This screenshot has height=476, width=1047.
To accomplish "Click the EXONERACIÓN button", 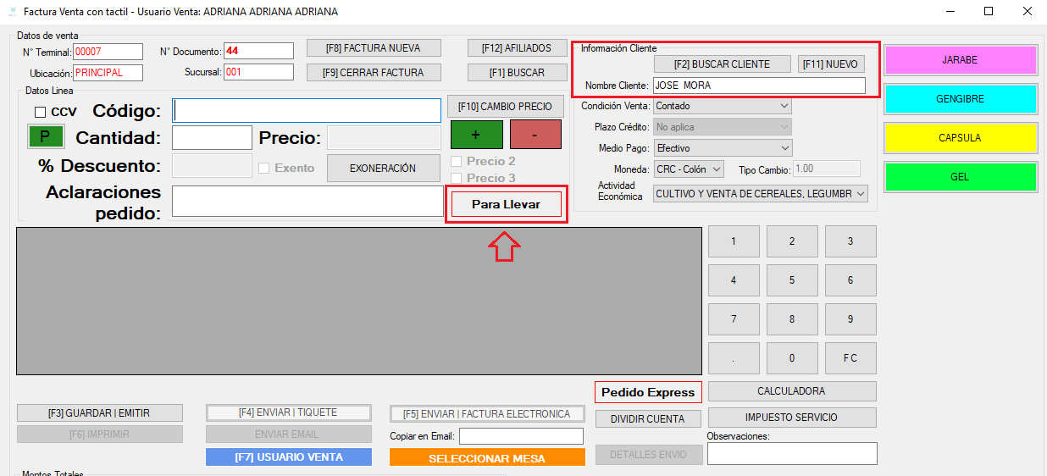I will point(384,169).
